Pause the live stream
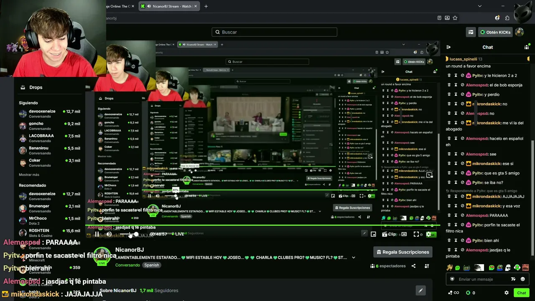 pos(97,234)
